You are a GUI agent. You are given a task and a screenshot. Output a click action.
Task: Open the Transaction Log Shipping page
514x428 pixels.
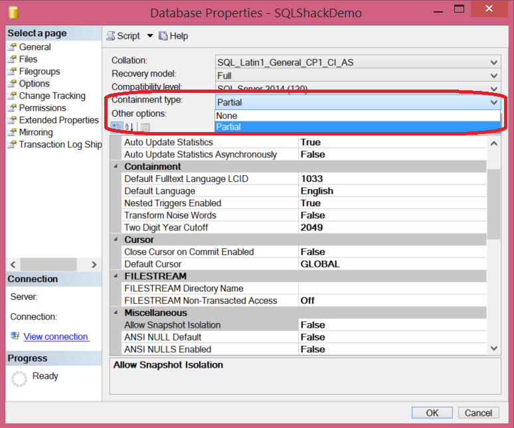(x=60, y=145)
